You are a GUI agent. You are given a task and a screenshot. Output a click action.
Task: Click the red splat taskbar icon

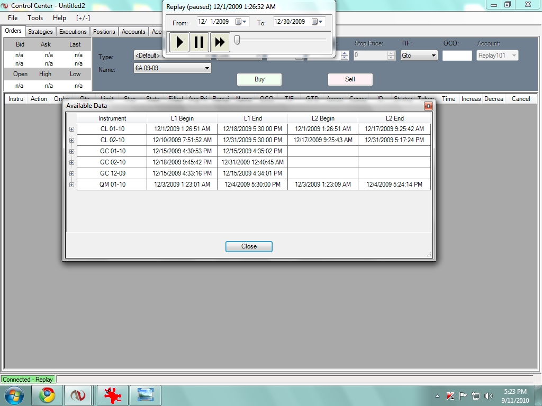[x=113, y=395]
